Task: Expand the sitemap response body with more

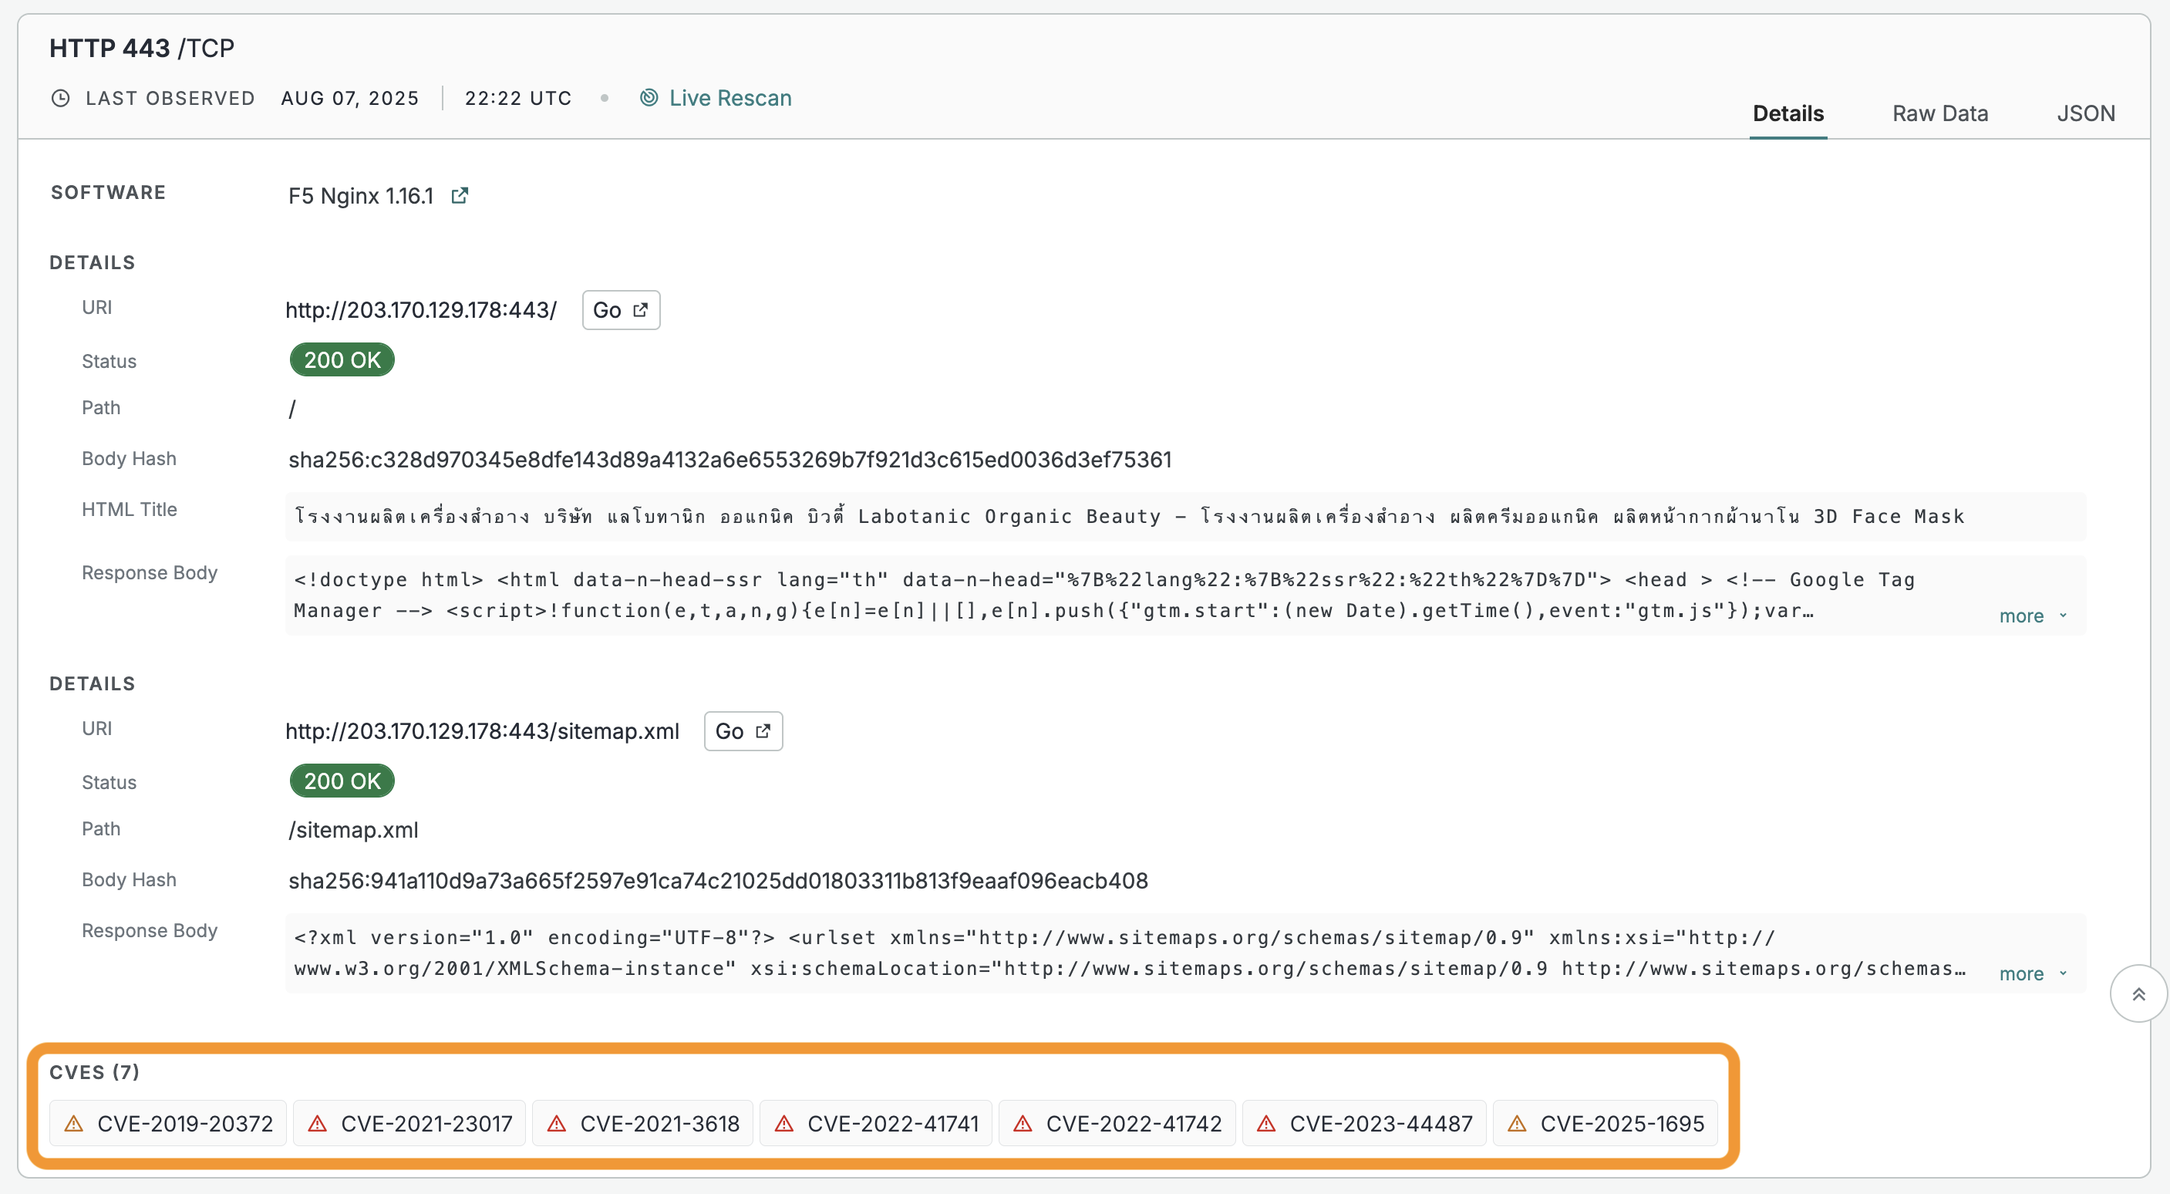Action: (2032, 973)
